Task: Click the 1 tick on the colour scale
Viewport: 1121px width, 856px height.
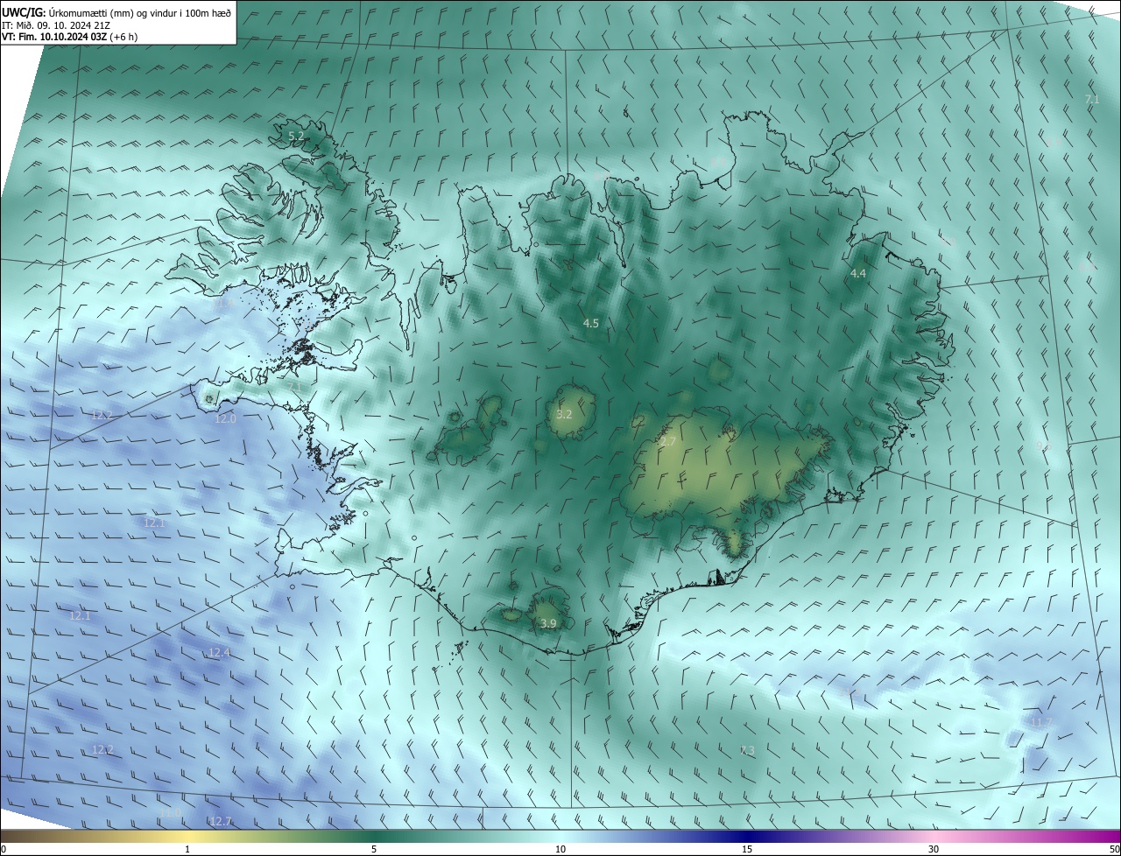Action: [187, 849]
